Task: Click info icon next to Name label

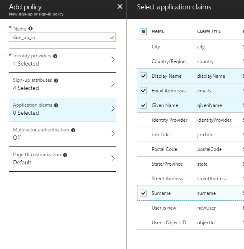Action: pyautogui.click(x=30, y=28)
